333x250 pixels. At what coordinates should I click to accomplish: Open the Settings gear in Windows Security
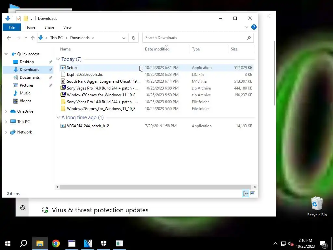pyautogui.click(x=22, y=207)
